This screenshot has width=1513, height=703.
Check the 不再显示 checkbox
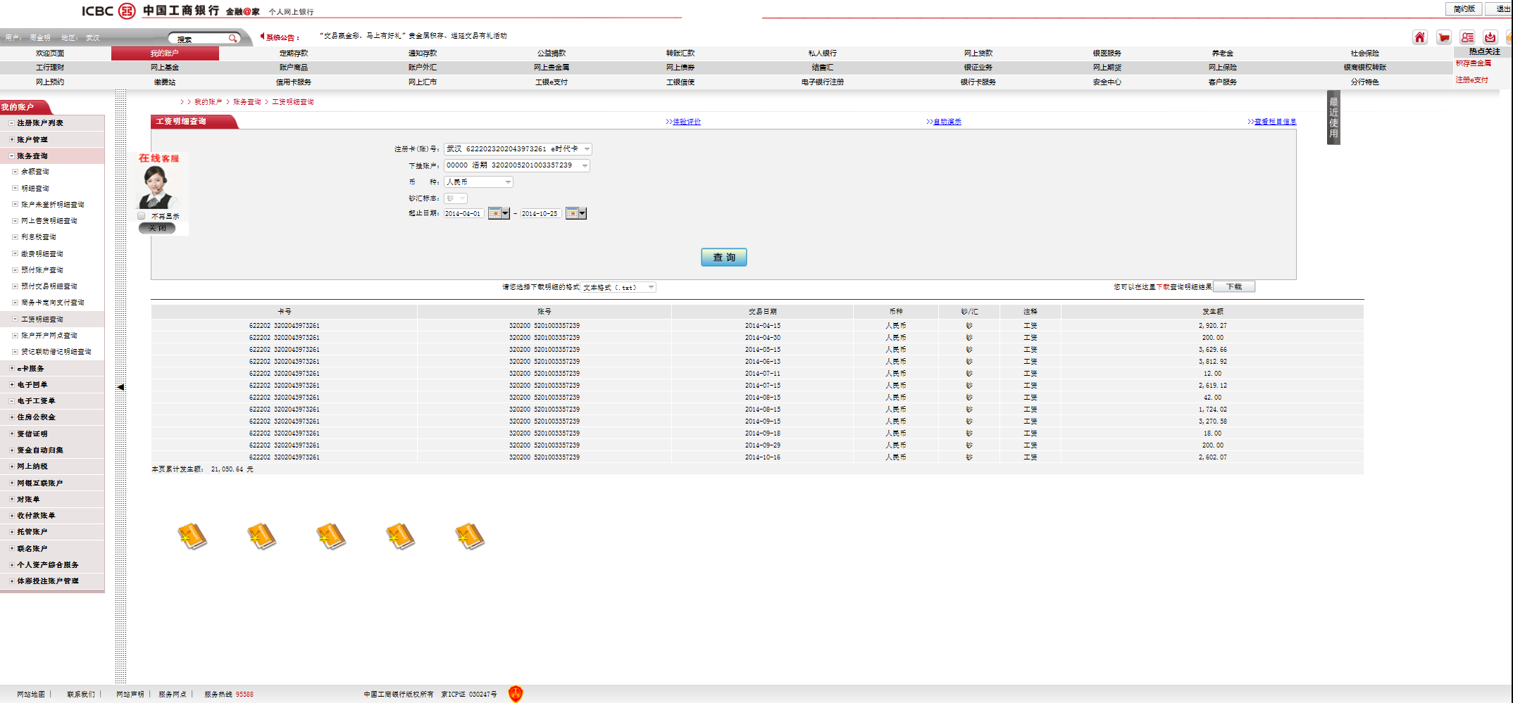tap(142, 216)
